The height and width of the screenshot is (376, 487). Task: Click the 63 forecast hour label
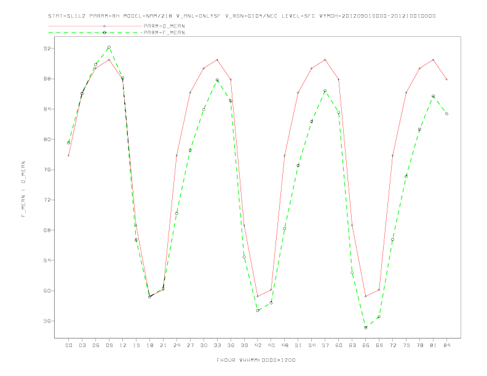352,345
